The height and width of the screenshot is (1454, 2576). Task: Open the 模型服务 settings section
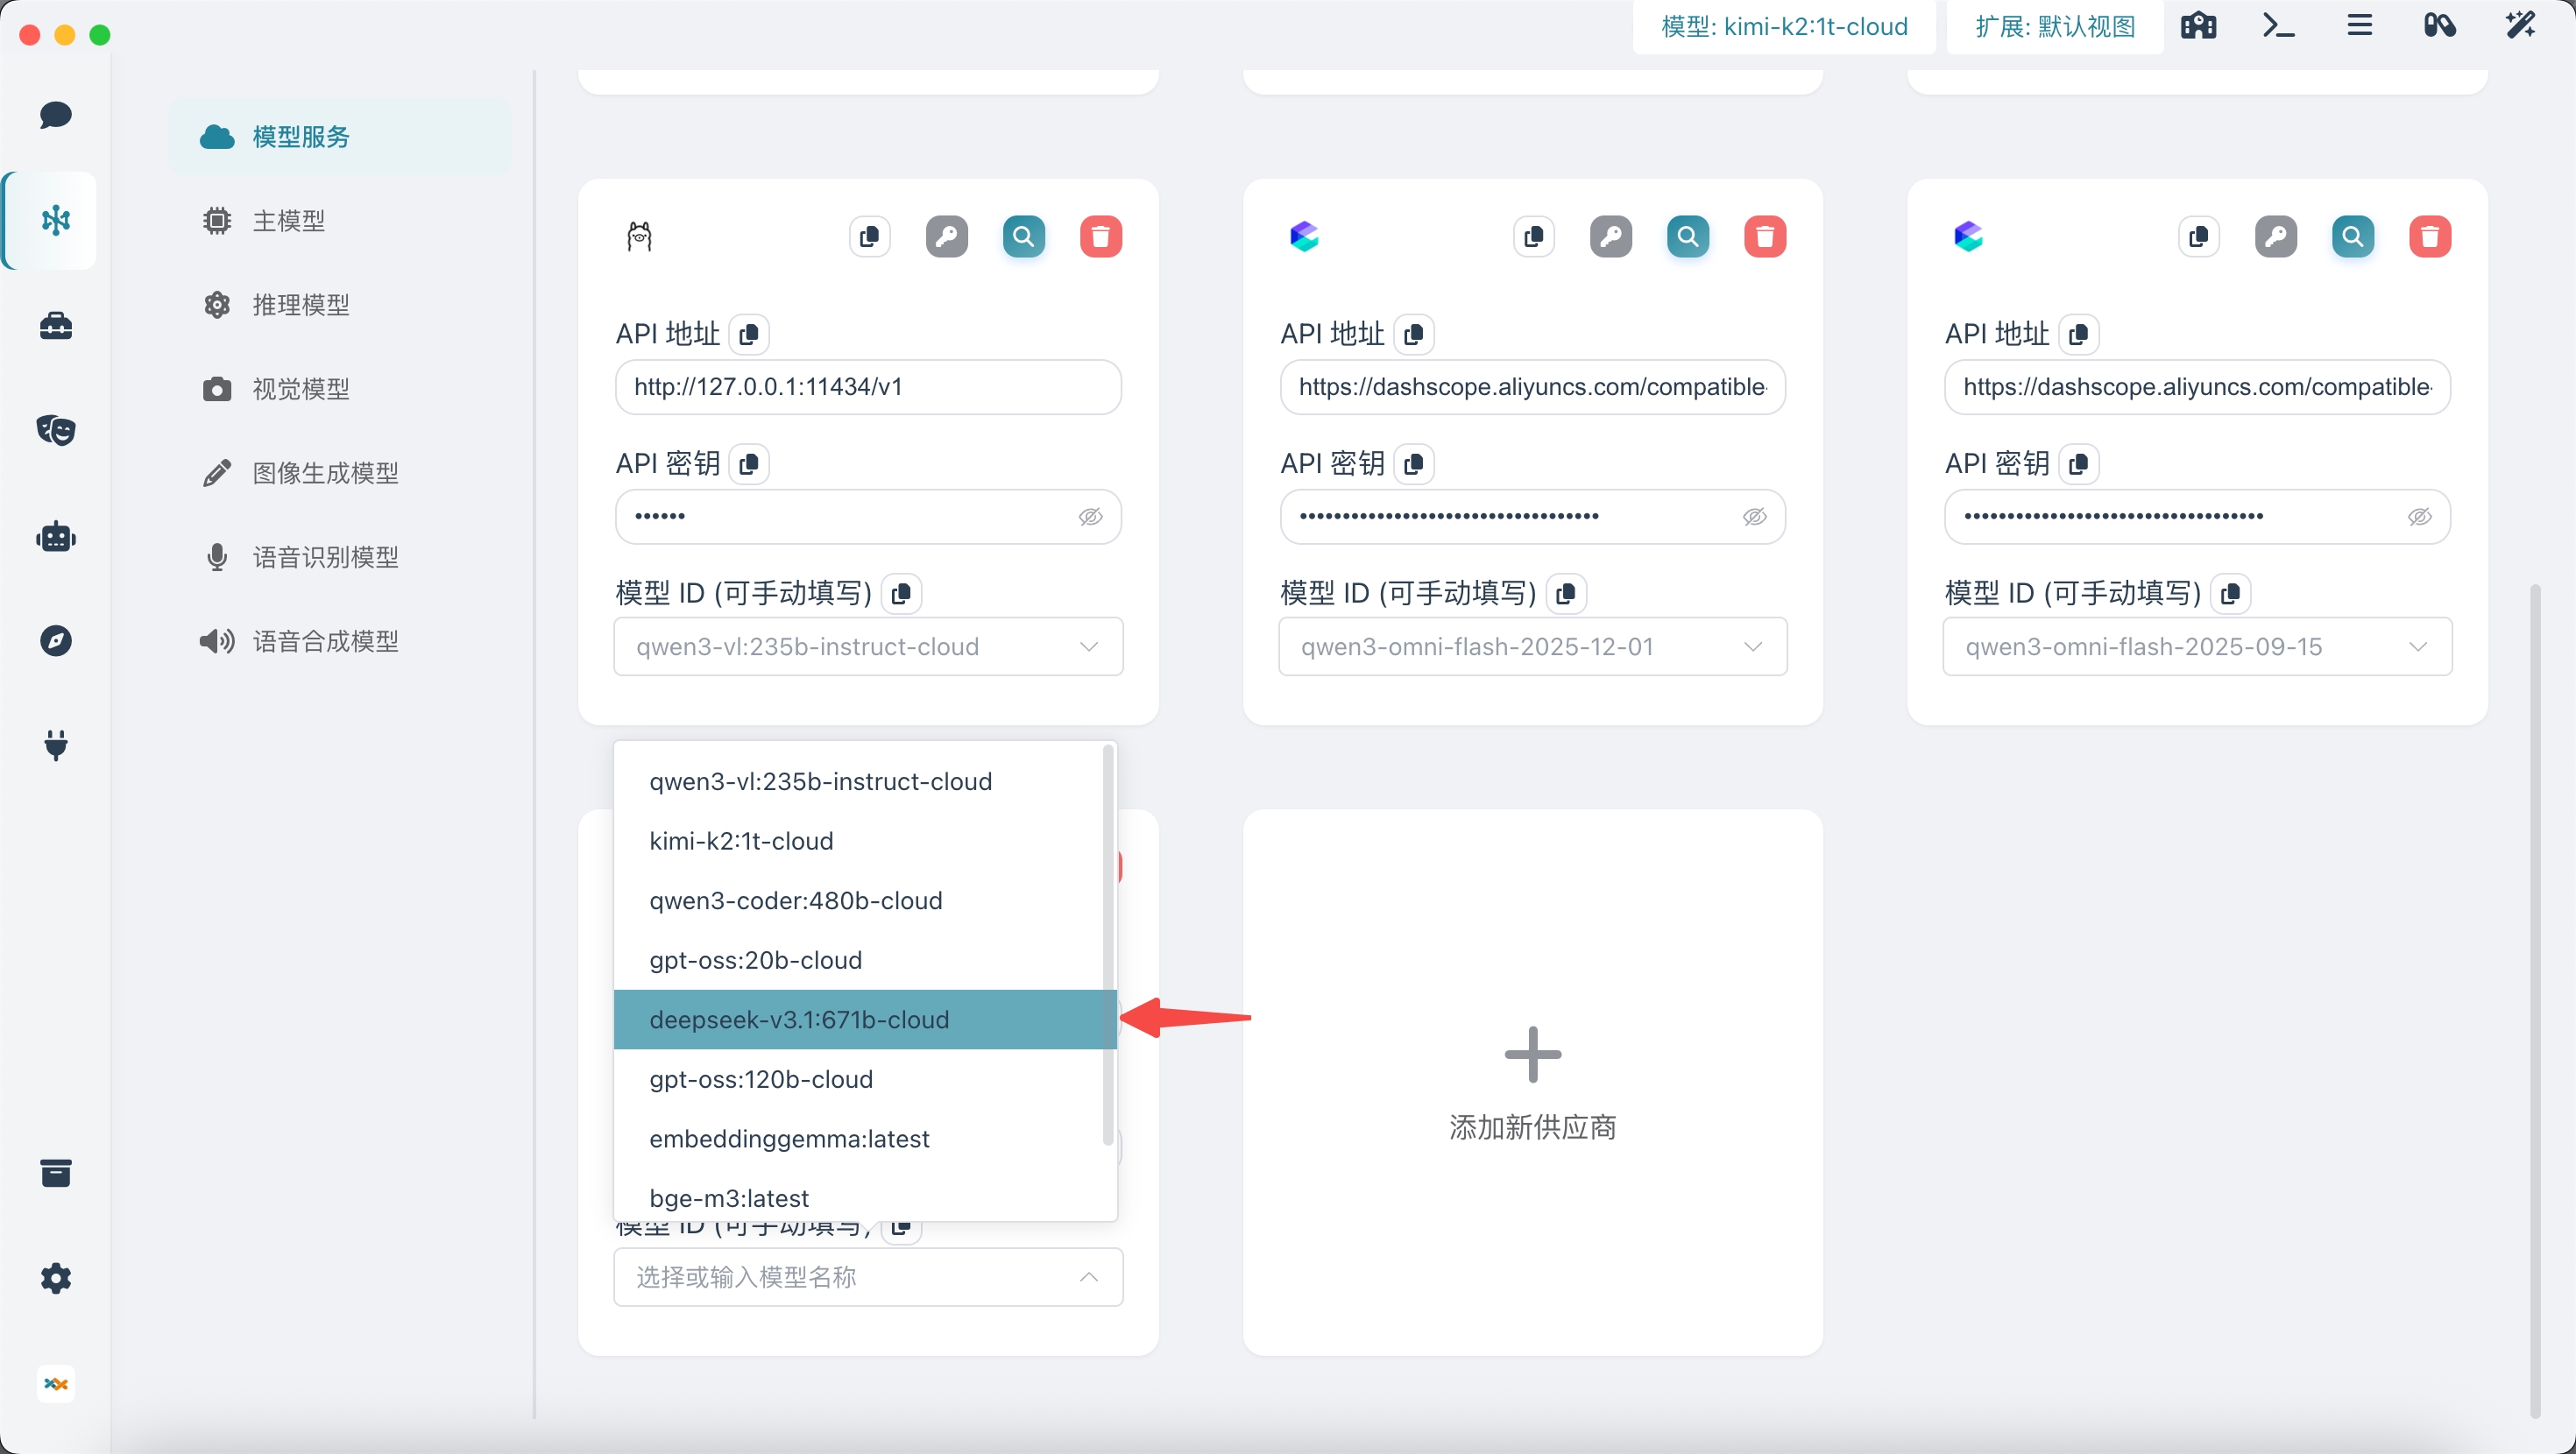click(x=340, y=137)
